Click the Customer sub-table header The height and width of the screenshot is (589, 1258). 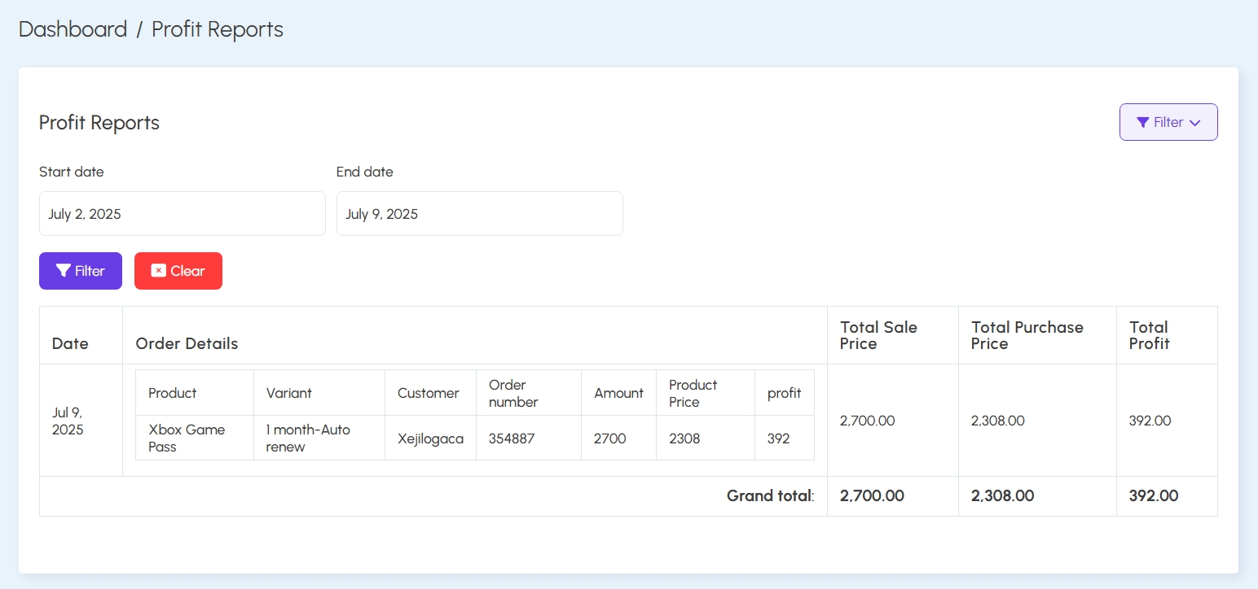[429, 393]
